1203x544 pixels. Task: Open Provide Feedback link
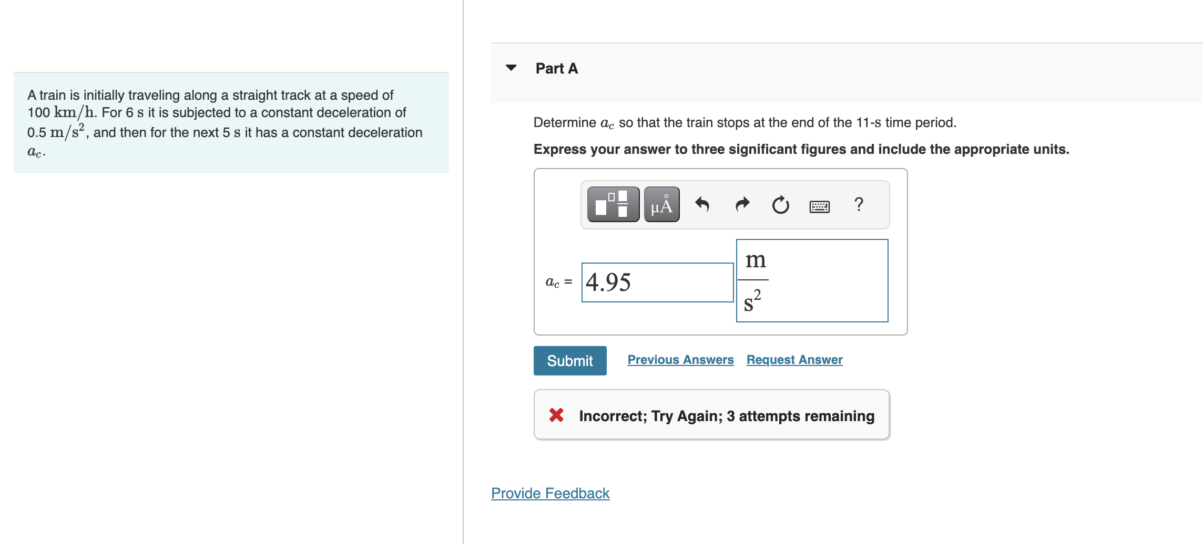tap(550, 493)
